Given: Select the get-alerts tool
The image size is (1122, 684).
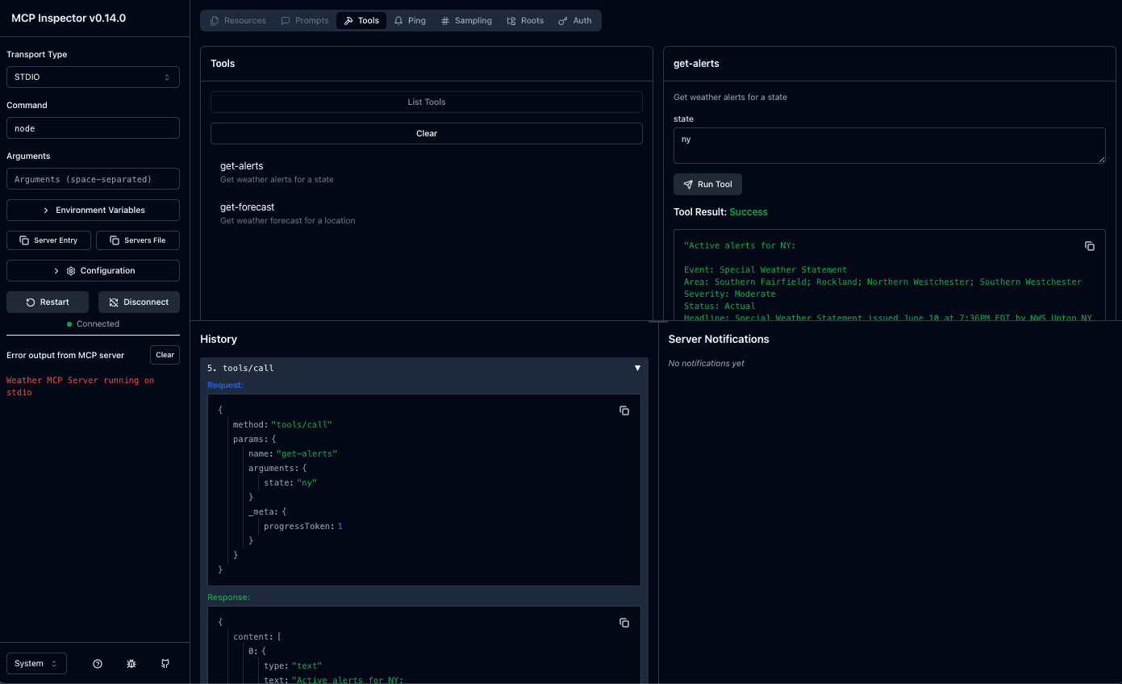Looking at the screenshot, I should click(427, 172).
